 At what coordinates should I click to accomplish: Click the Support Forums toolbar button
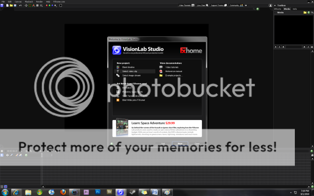[219, 5]
